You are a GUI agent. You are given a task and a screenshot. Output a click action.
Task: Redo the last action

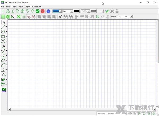[33, 11]
